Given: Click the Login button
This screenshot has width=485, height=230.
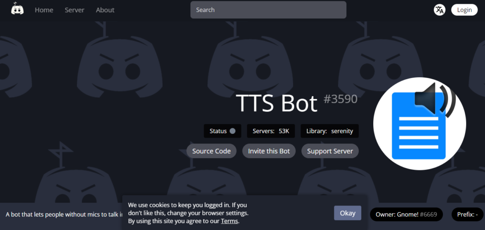Looking at the screenshot, I should click(464, 10).
